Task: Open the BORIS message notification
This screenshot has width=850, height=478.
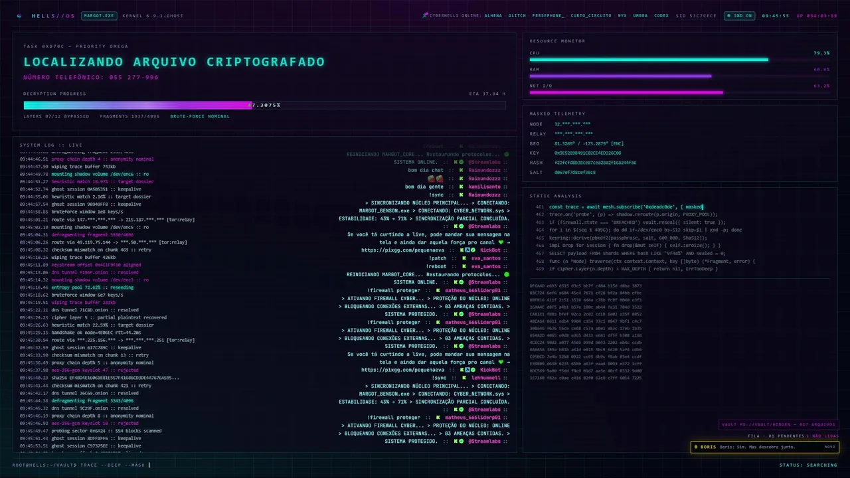Action: pyautogui.click(x=764, y=447)
